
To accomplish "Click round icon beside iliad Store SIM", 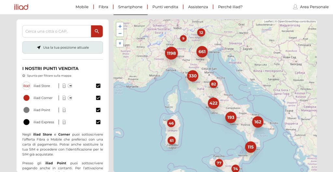I will click(x=70, y=86).
